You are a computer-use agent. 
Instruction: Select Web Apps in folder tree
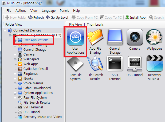[31, 64]
